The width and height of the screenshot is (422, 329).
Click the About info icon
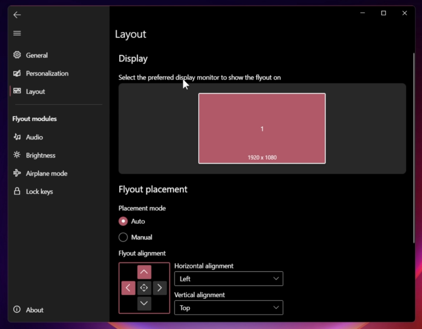17,310
